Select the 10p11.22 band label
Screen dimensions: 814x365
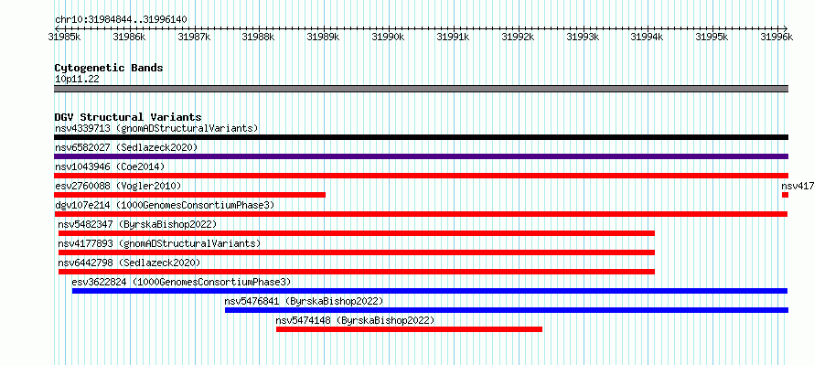77,80
